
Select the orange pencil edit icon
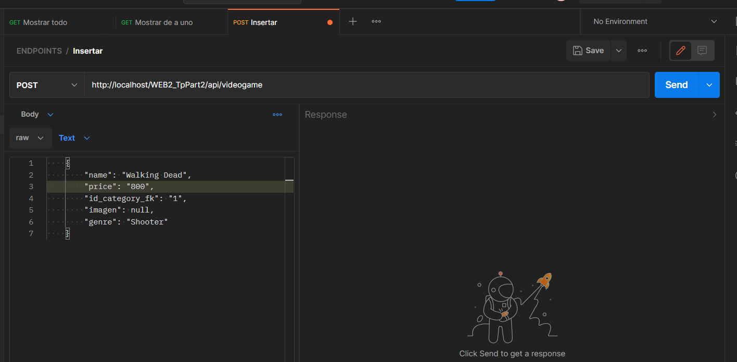pos(681,51)
